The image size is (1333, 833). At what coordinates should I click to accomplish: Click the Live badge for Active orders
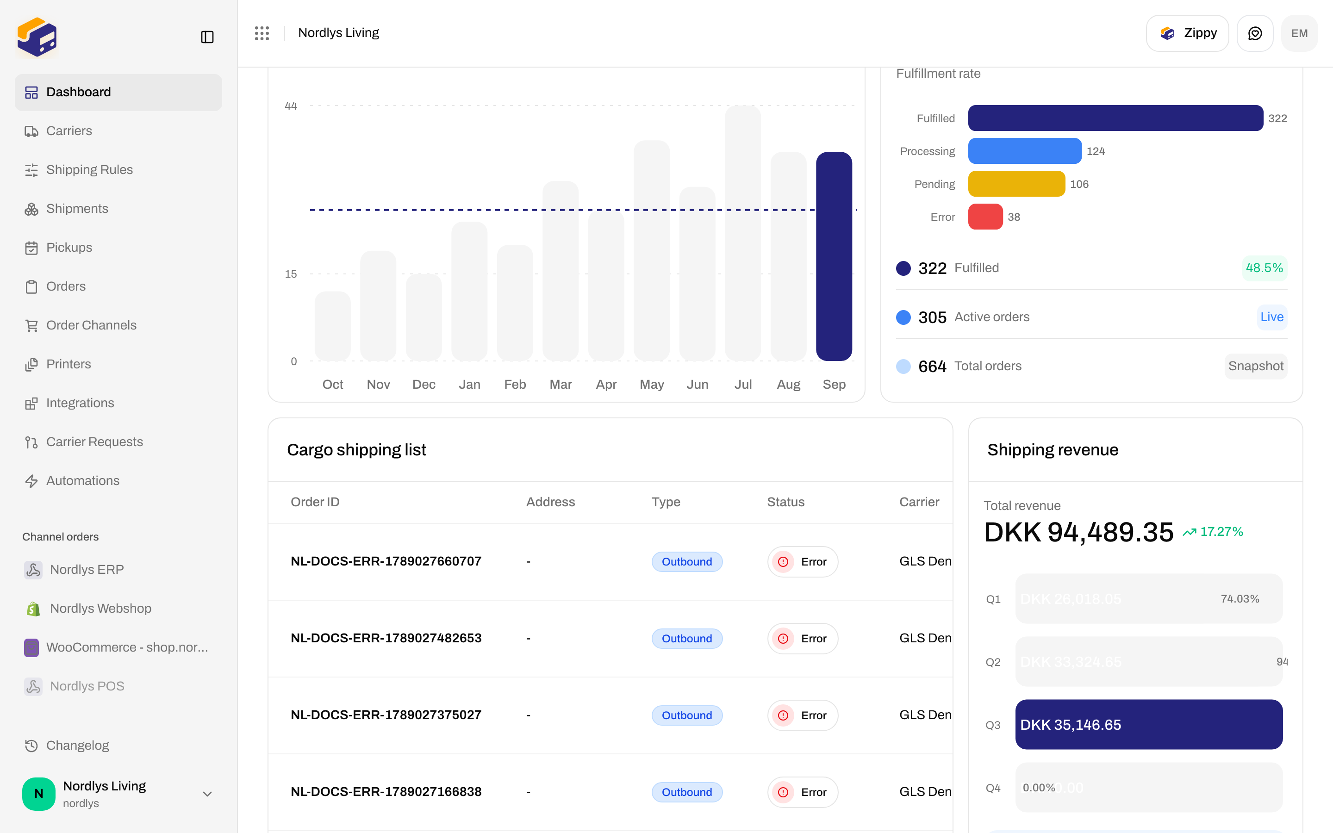click(x=1272, y=317)
